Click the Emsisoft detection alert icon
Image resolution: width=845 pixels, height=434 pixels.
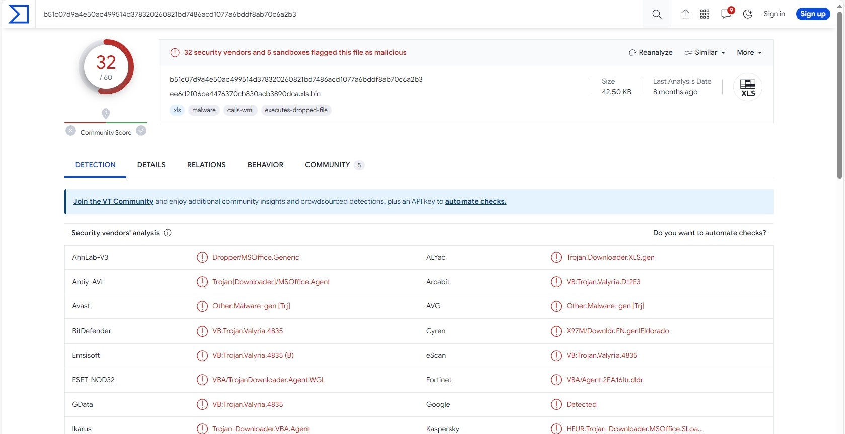coord(202,355)
